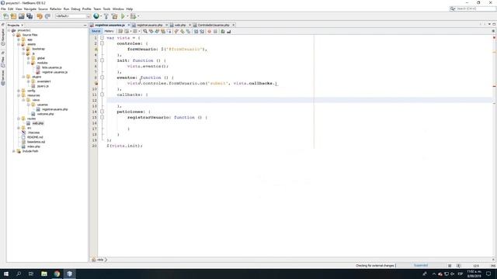497x279 pixels.
Task: Click the Last Edit icon in editor toolbar
Action: 120,31
